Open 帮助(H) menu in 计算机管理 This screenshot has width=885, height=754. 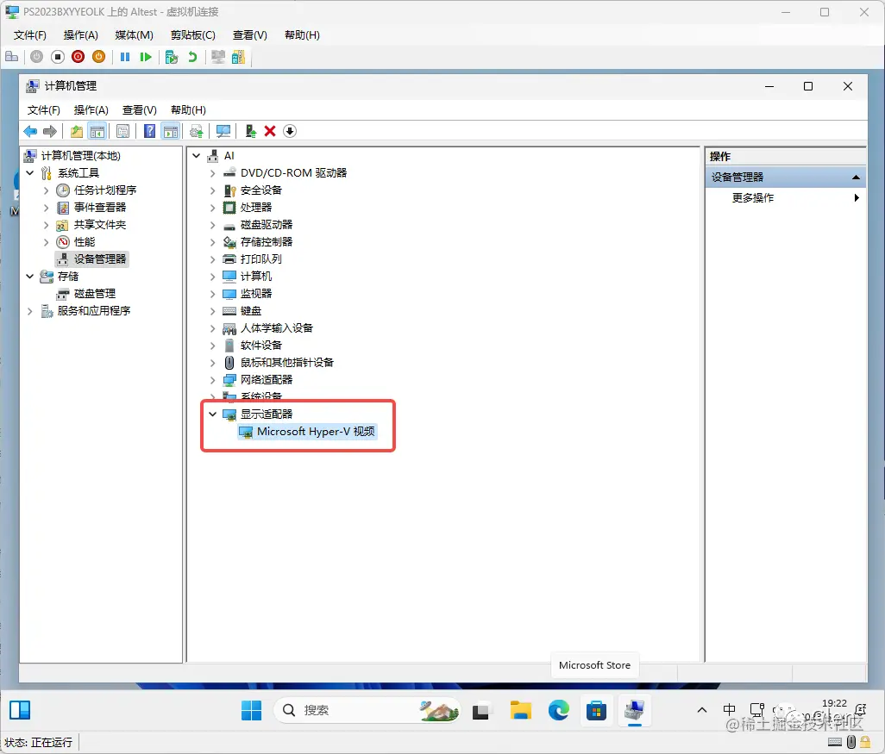tap(189, 110)
